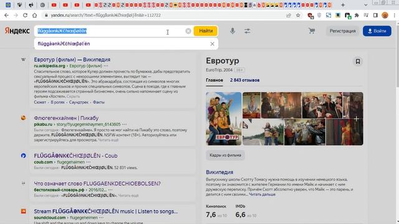Open Что означает слово FLUGGAENKDECHIOEBOLSEN result
This screenshot has height=224, width=399.
coord(97,184)
